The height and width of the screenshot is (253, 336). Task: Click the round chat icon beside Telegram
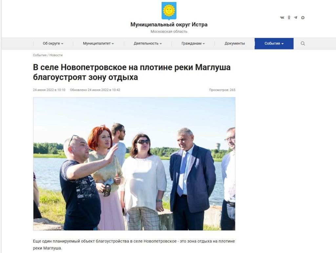click(303, 18)
